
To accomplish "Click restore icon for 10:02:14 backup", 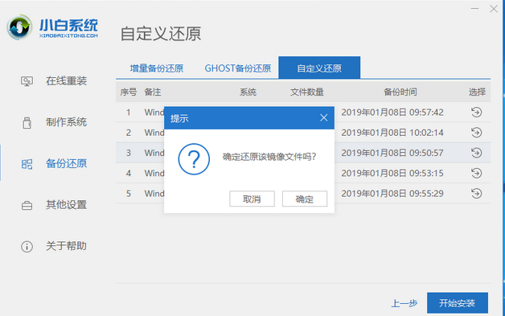I will [476, 133].
